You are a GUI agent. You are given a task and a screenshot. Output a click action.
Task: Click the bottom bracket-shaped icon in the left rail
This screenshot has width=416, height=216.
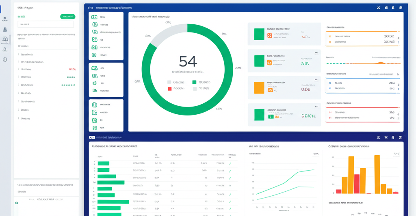tap(5, 60)
